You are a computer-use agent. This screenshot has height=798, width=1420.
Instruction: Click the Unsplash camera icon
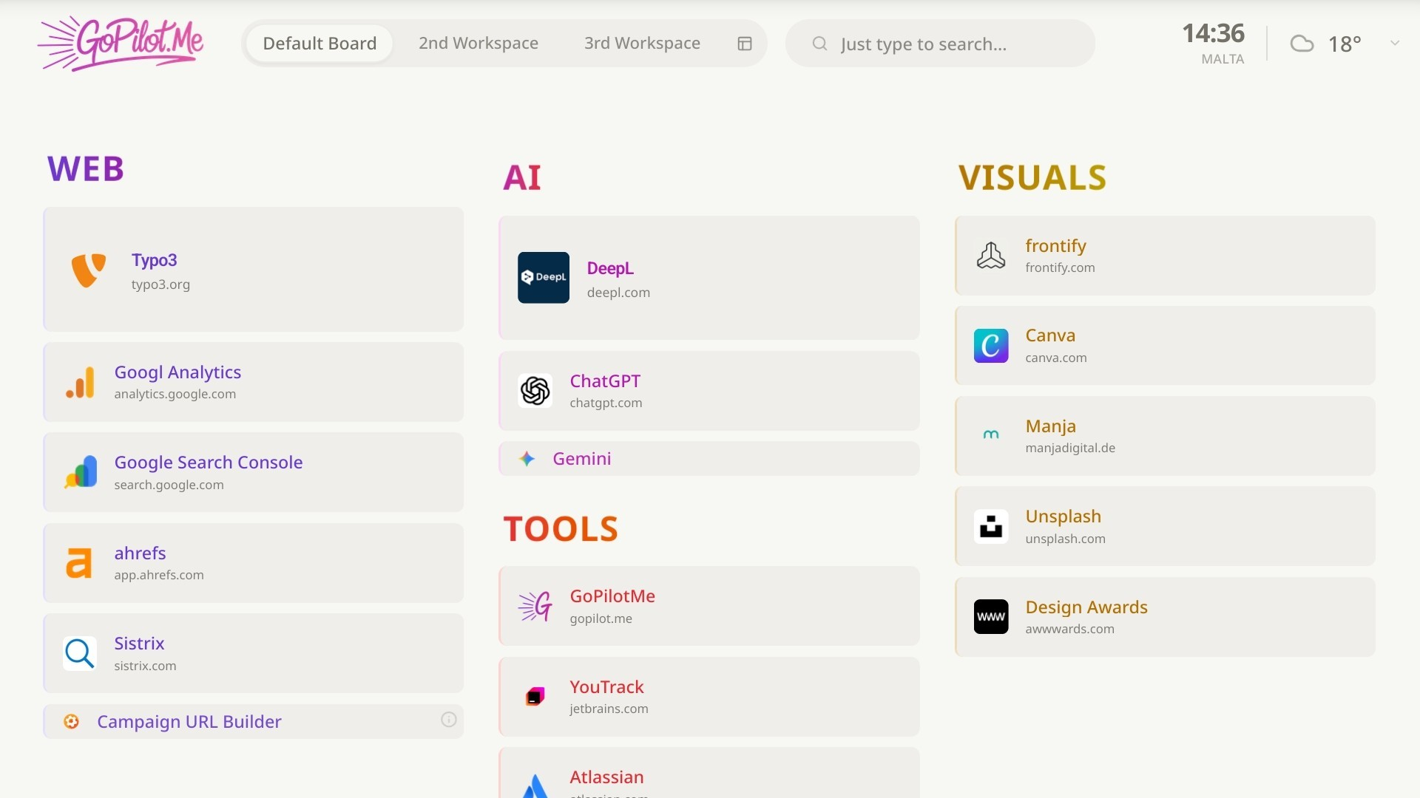pos(990,525)
